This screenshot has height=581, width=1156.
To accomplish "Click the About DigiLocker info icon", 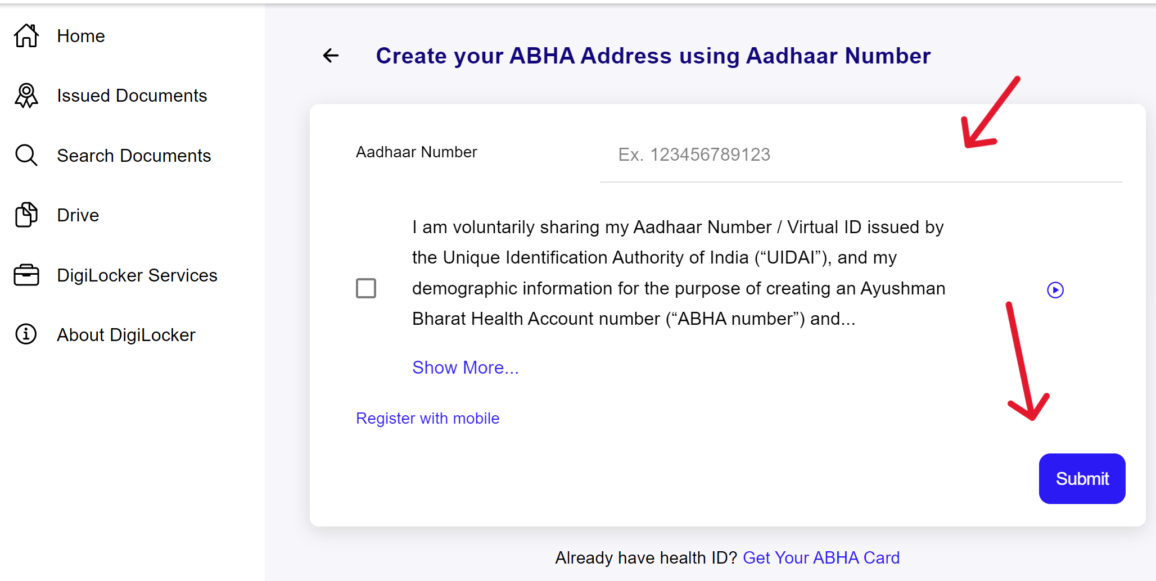I will point(25,334).
